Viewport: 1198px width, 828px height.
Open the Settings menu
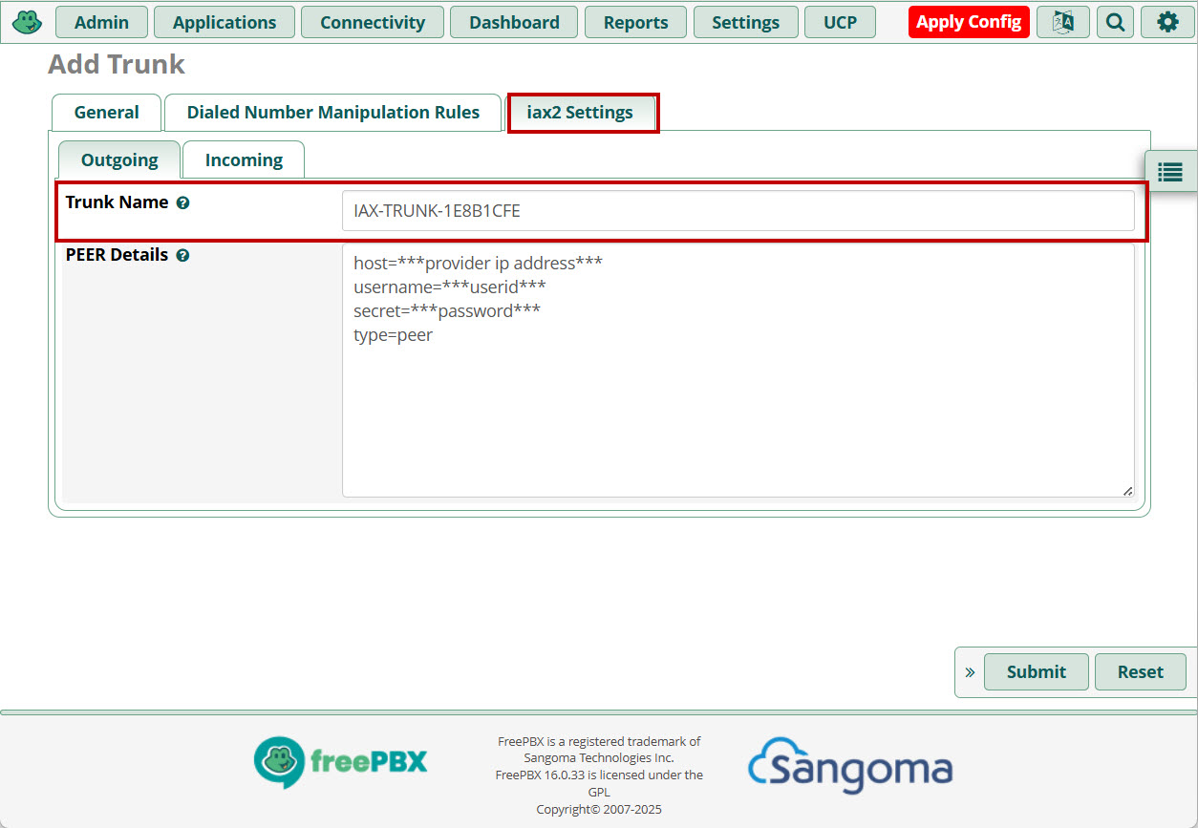point(745,22)
